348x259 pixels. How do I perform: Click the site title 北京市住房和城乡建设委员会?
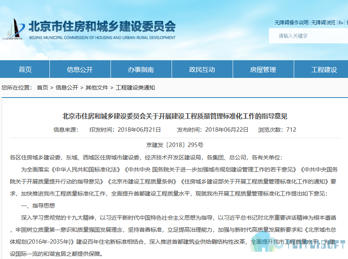(x=102, y=27)
